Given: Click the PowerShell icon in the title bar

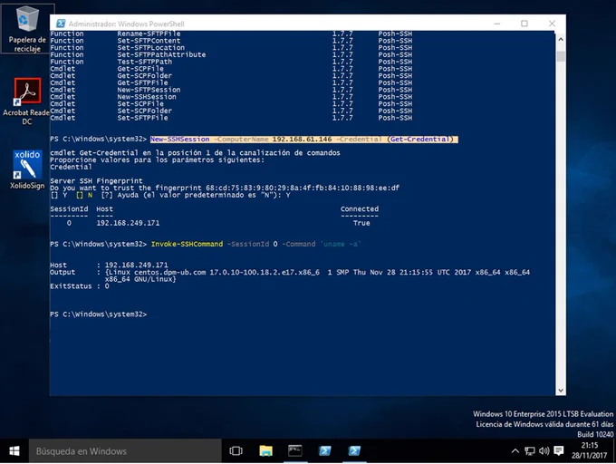Looking at the screenshot, I should 61,24.
